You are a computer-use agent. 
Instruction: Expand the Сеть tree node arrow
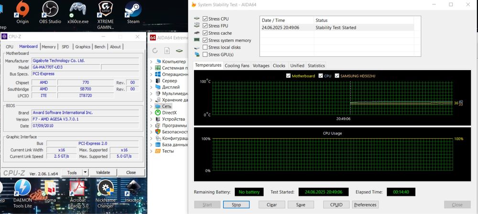tap(151, 106)
